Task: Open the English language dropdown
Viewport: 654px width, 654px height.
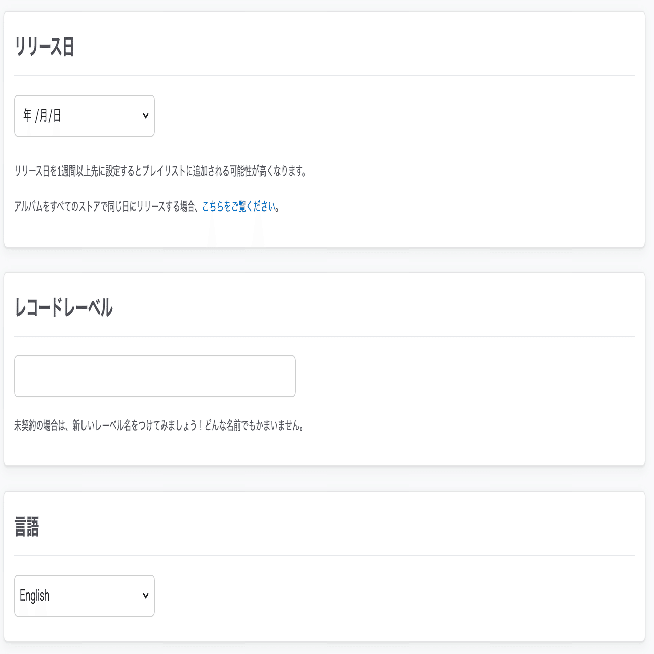Action: (84, 596)
